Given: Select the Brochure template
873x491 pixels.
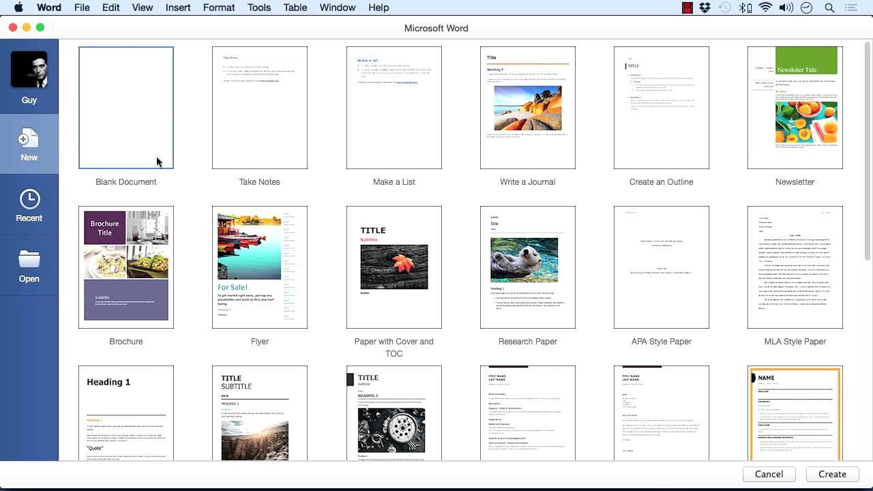Looking at the screenshot, I should [x=126, y=267].
